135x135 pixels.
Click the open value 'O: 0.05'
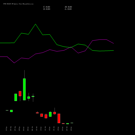click(x=47, y=9)
